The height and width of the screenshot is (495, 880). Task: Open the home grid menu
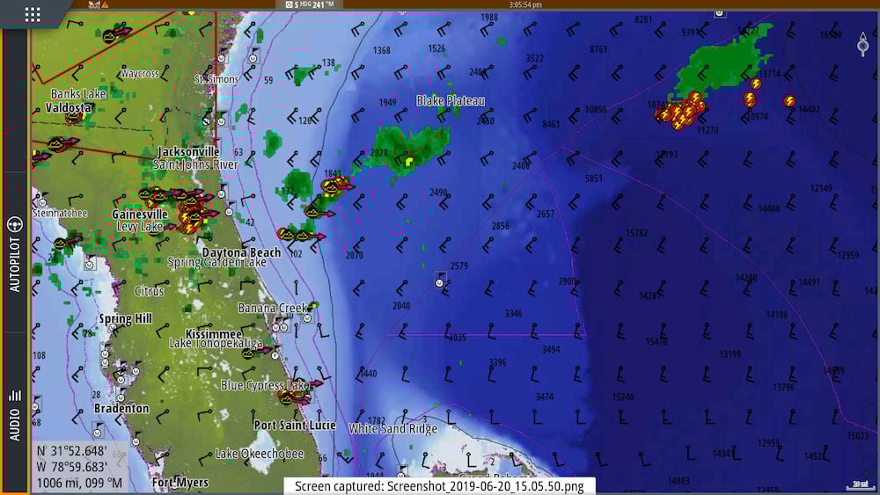coord(33,14)
